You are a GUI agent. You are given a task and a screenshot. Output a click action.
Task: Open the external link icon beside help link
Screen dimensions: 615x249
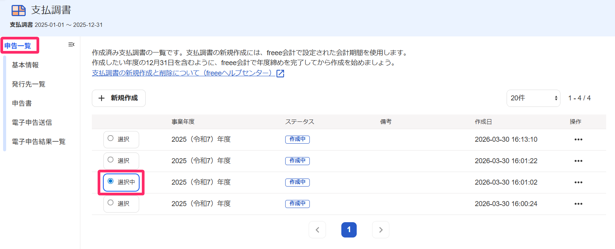[x=280, y=74]
